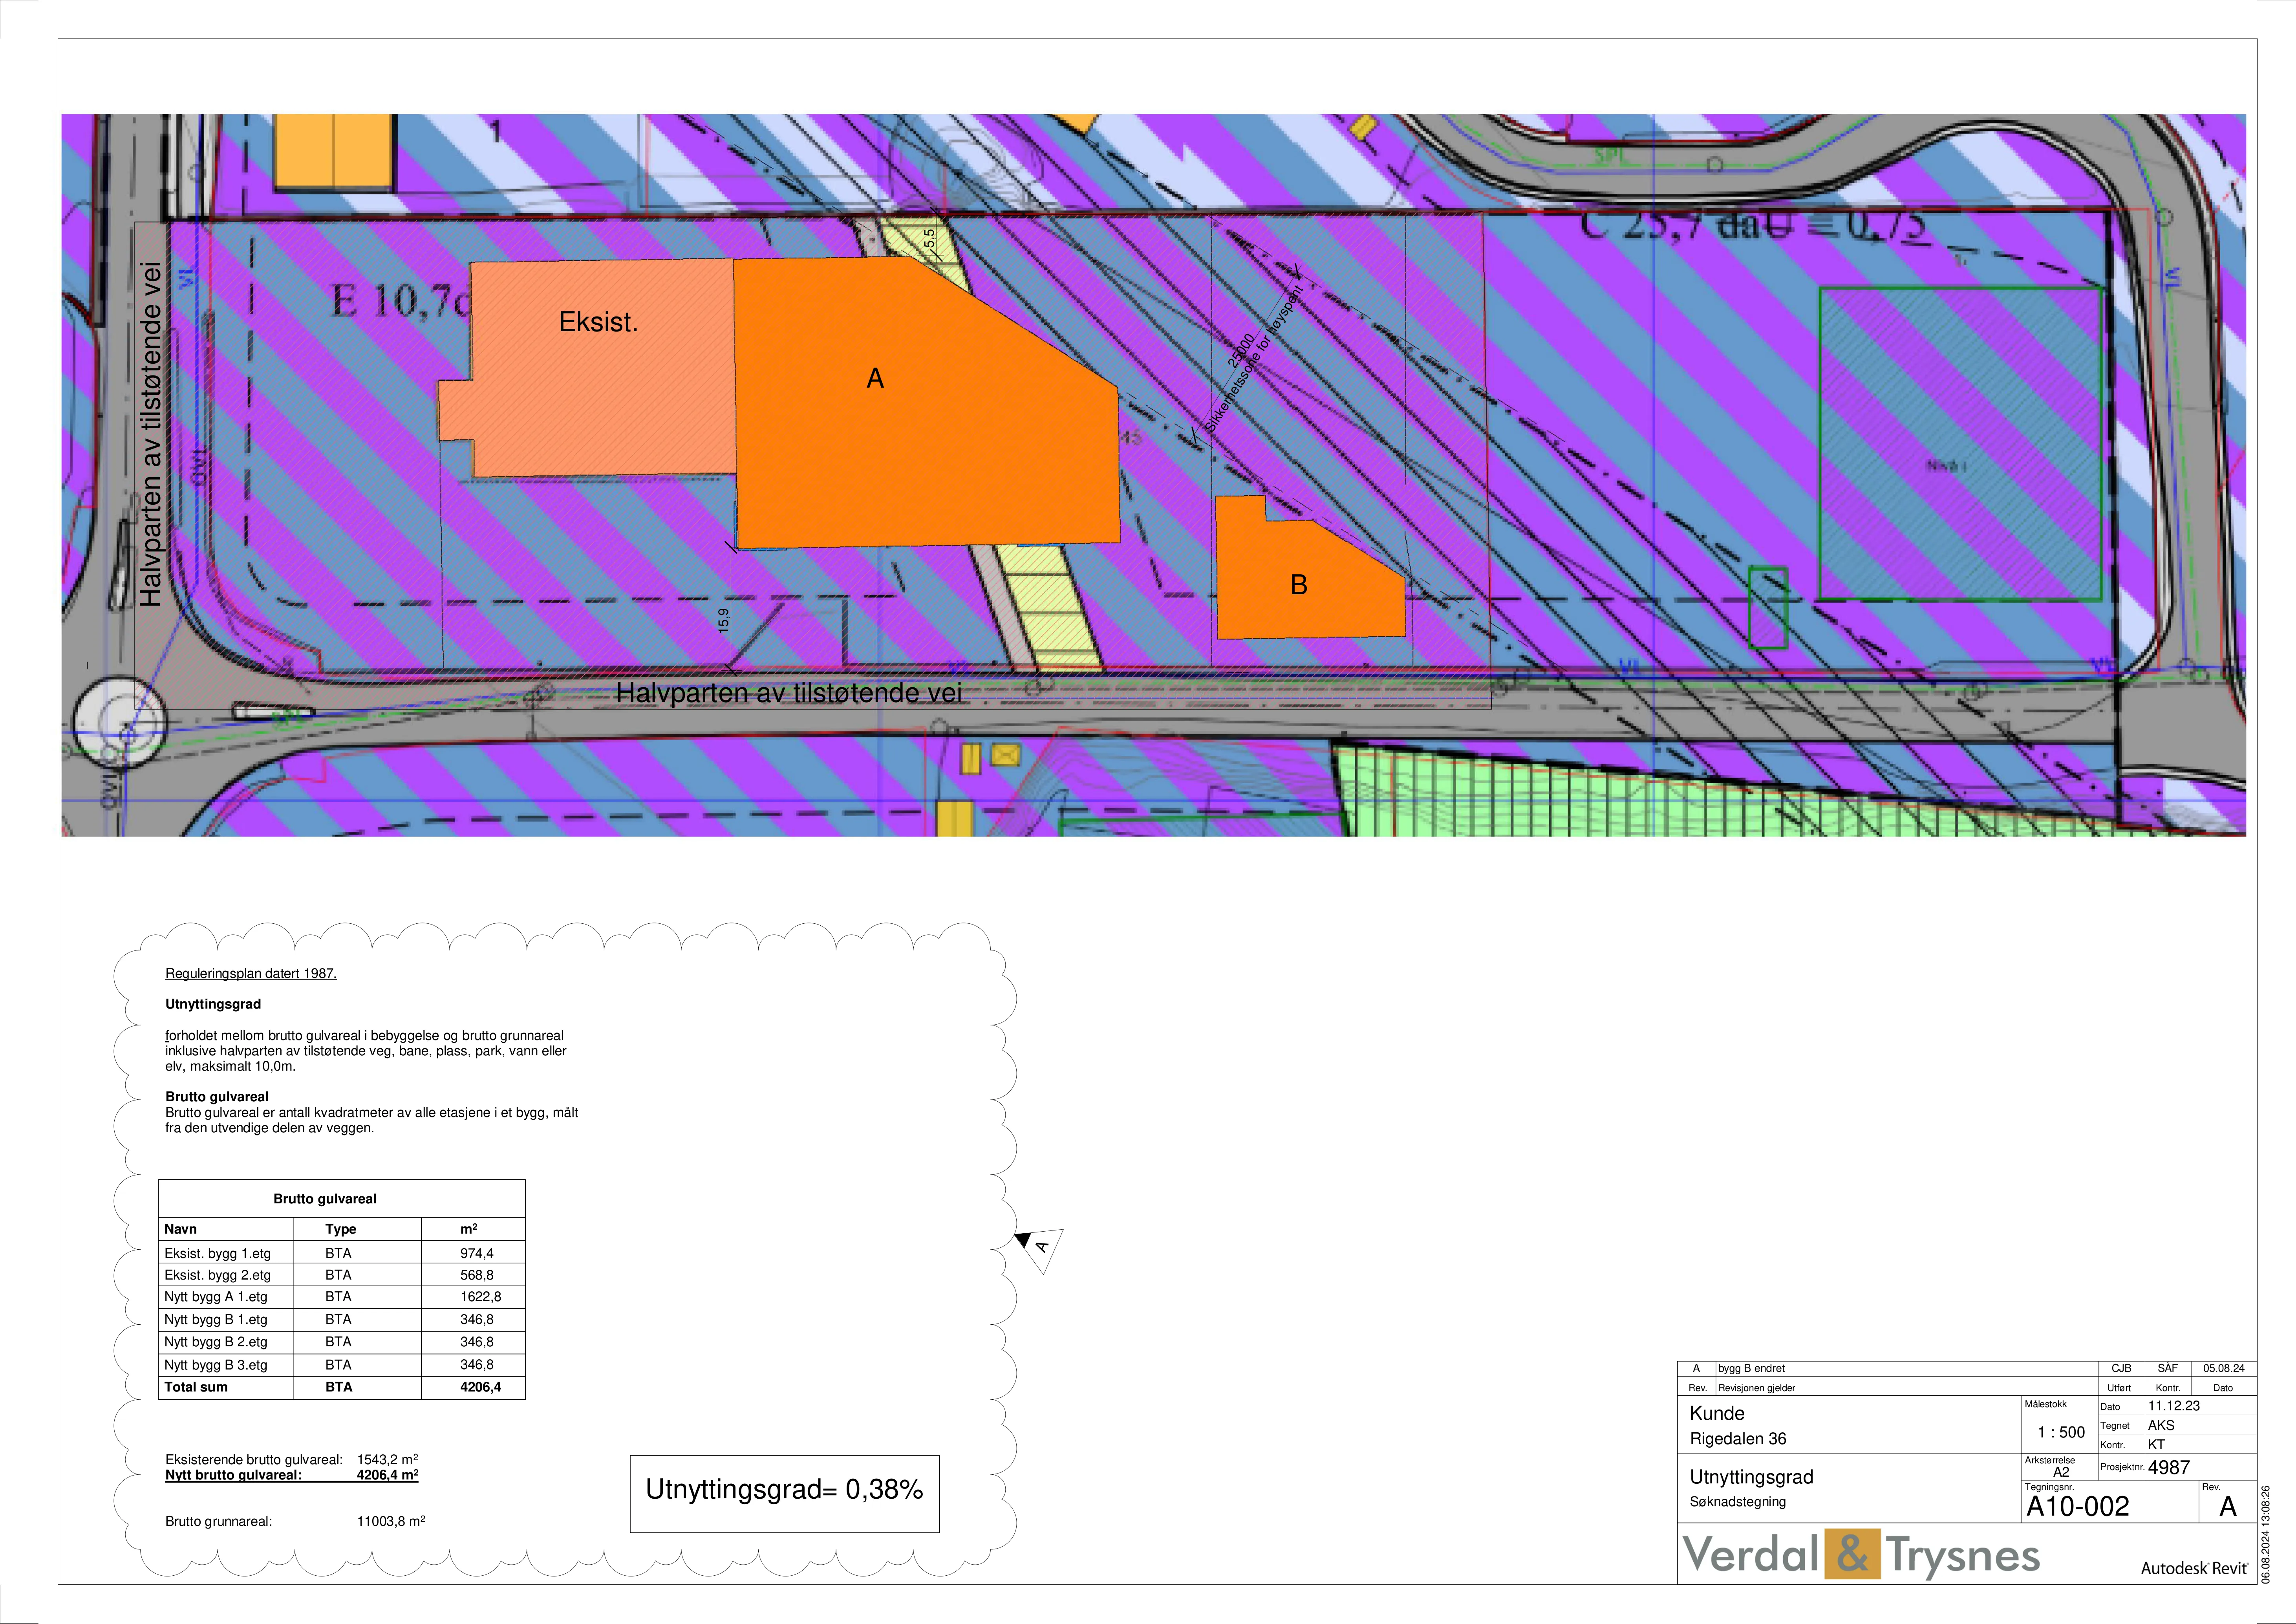Click the 'Nytt brutto gulvareal:' underlined label
The width and height of the screenshot is (2296, 1624).
point(233,1475)
